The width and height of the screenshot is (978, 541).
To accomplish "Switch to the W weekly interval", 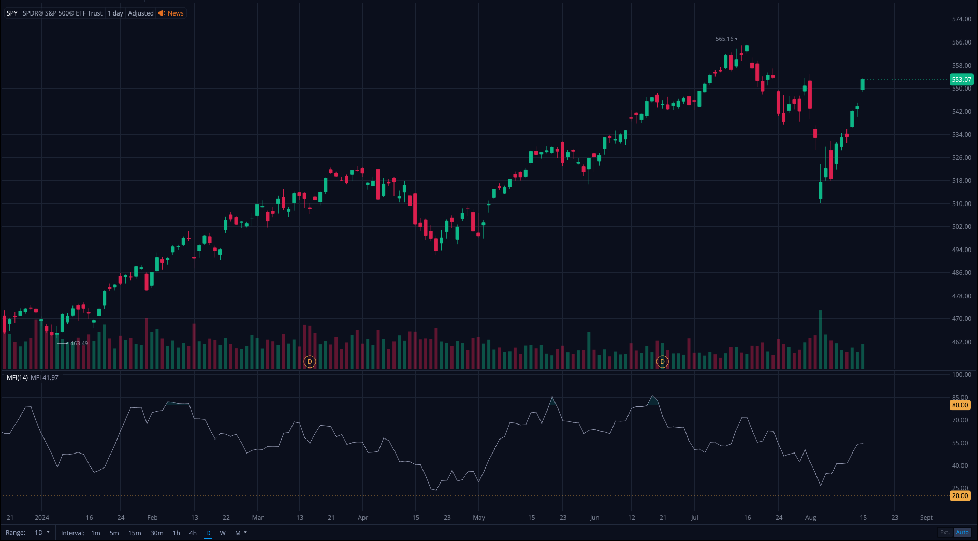I will click(223, 533).
